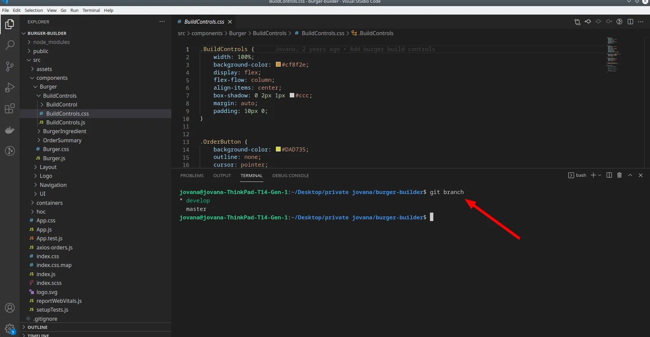Screen dimensions: 650x337
Task: Maximize the terminal panel size
Action: 630,175
